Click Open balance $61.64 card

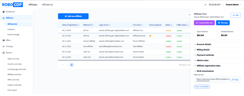[205, 33]
